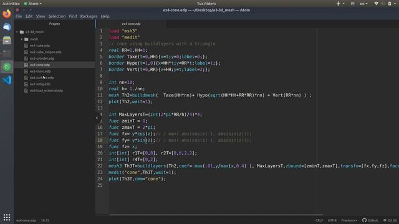Click the 'load "msh3"' line
The height and width of the screenshot is (224, 399).
(x=123, y=31)
